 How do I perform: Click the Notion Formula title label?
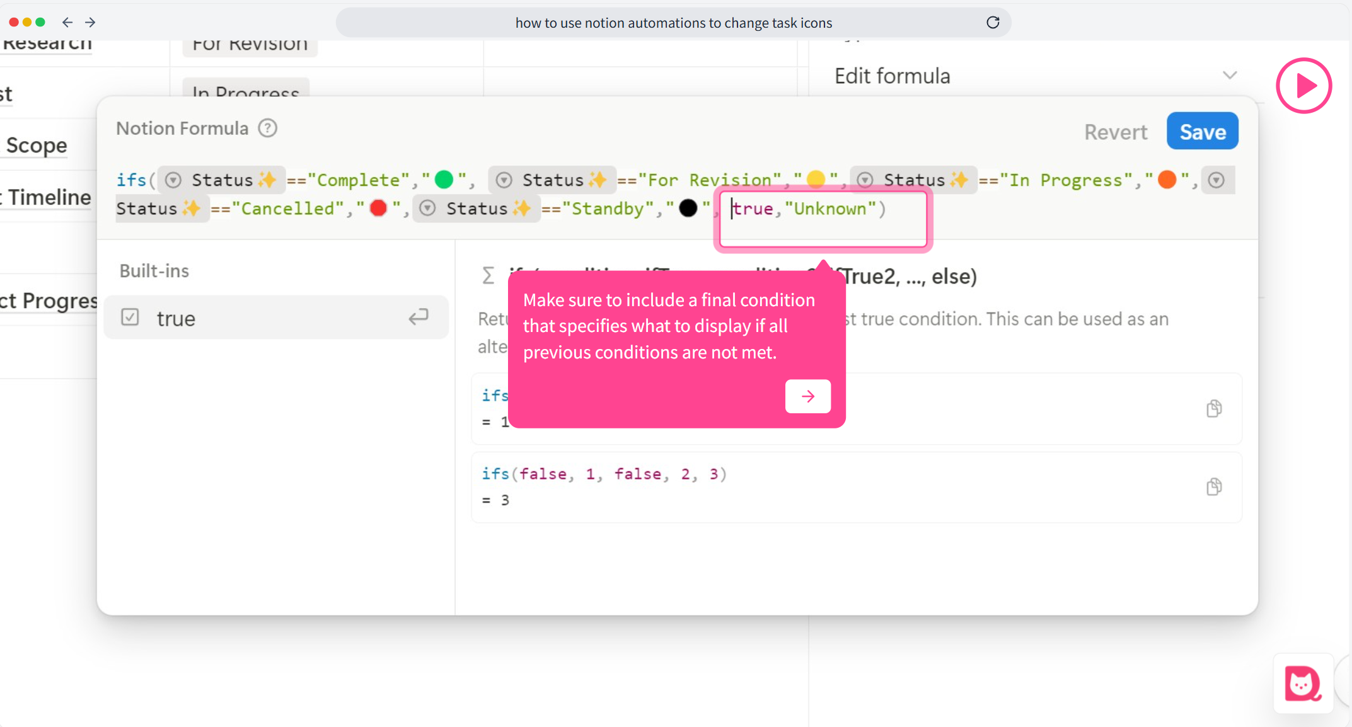(182, 128)
